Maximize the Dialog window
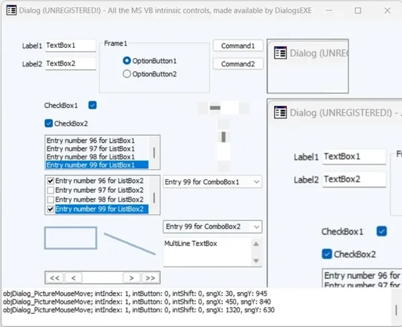The height and width of the screenshot is (327, 402). (x=358, y=11)
